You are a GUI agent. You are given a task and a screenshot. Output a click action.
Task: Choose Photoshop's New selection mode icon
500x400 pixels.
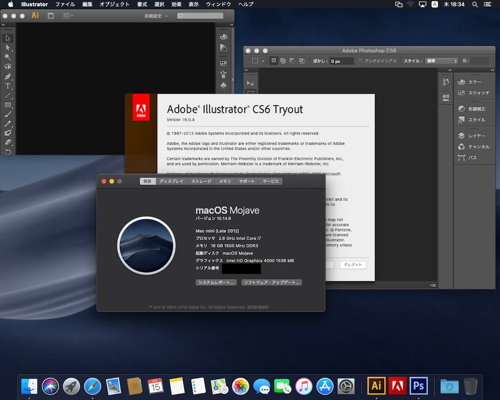coord(273,60)
